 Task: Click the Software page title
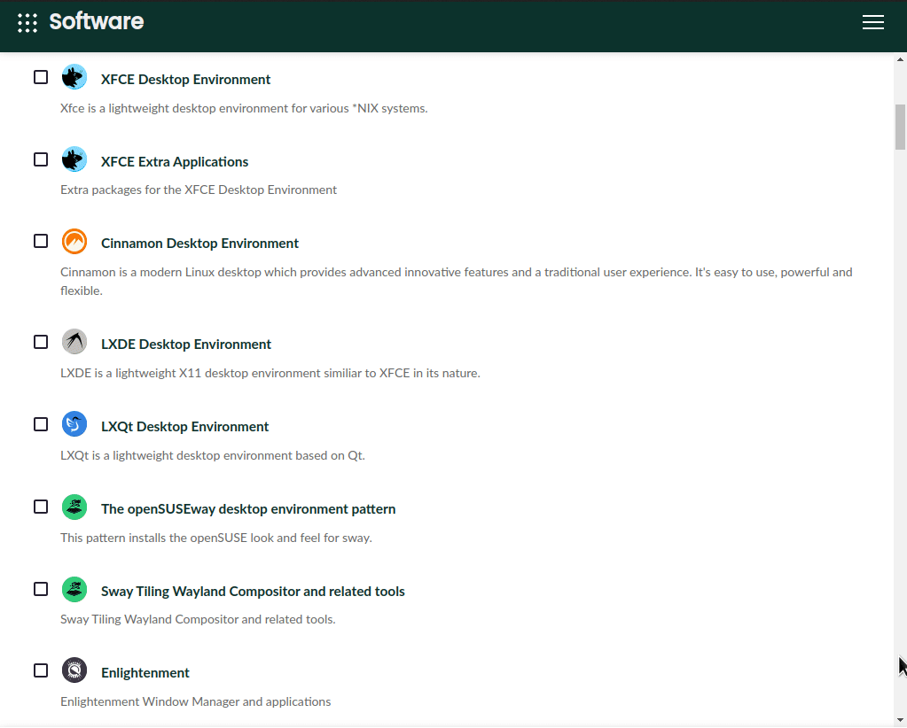tap(97, 21)
